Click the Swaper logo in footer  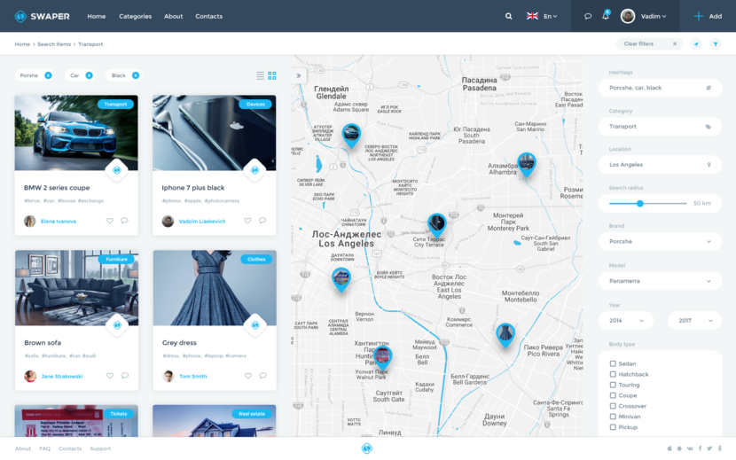(367, 448)
